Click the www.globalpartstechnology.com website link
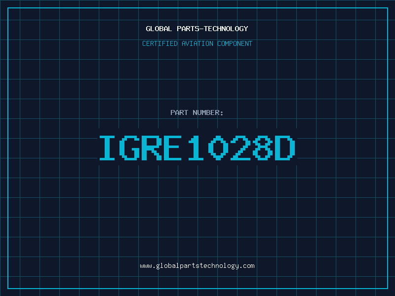395x296 pixels. tap(197, 266)
